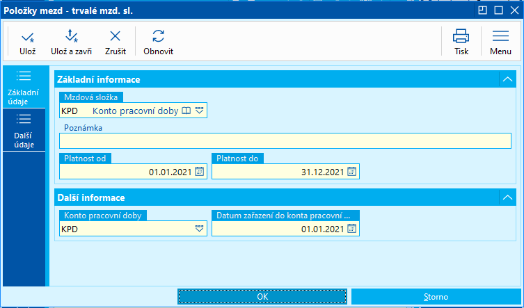Open the book icon in Mzdová složka

[186, 111]
